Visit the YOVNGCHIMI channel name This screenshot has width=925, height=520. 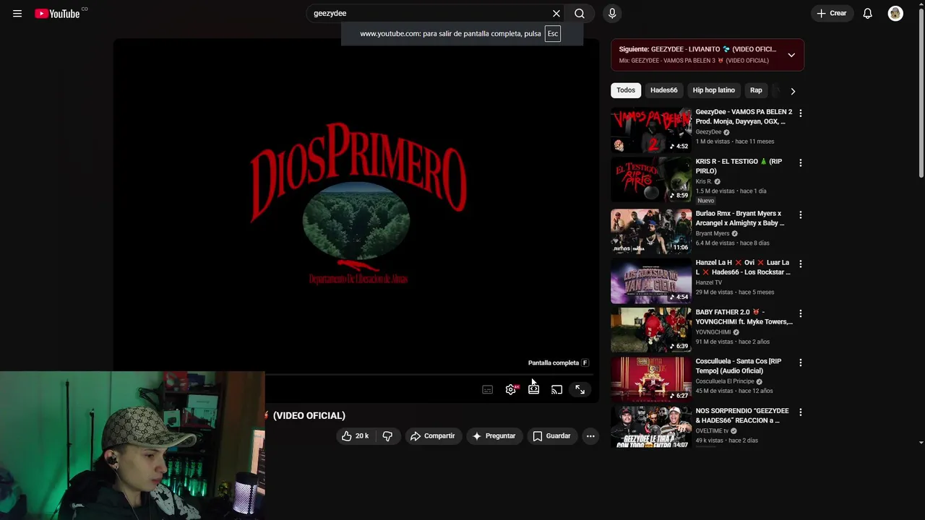[713, 332]
